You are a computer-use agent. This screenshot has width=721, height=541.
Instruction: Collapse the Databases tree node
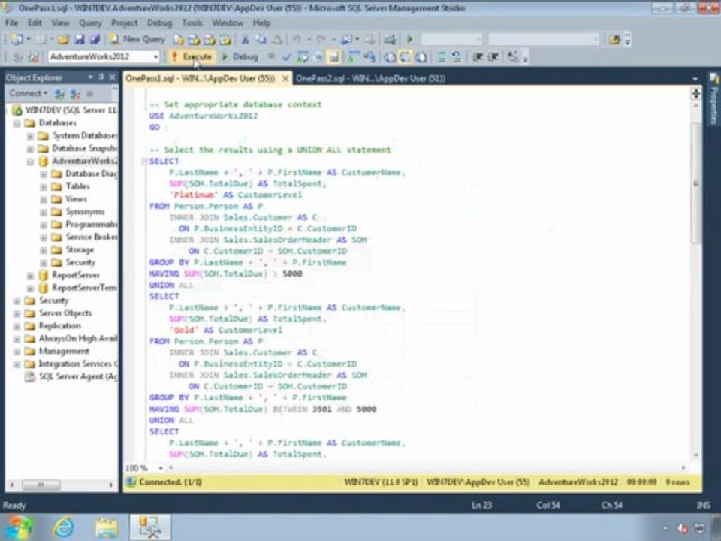point(17,123)
